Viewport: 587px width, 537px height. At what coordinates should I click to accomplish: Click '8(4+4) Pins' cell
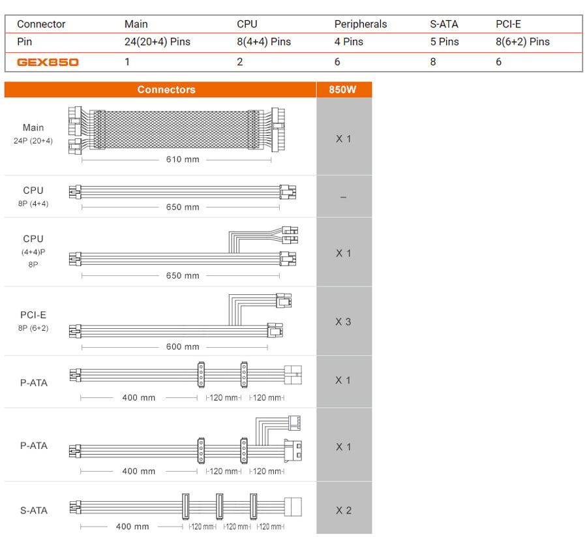point(263,42)
